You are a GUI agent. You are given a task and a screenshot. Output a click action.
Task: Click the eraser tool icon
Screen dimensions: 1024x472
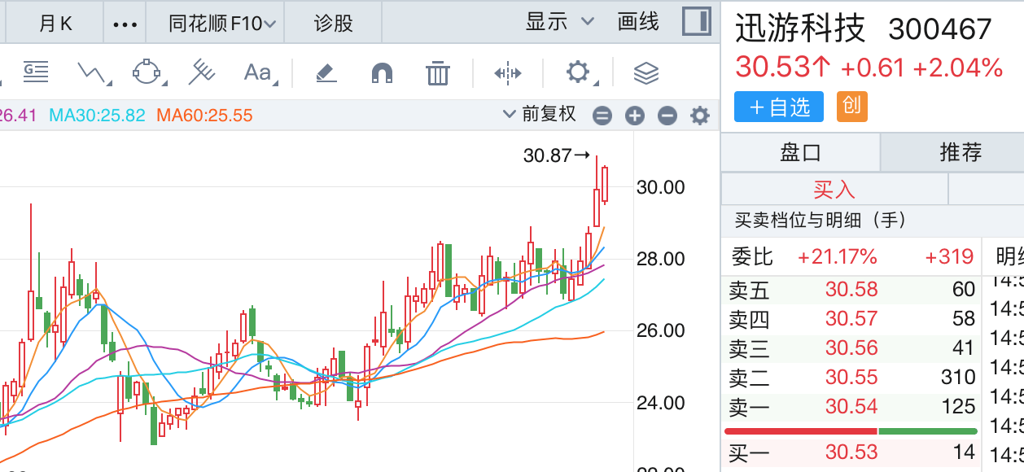click(x=326, y=73)
